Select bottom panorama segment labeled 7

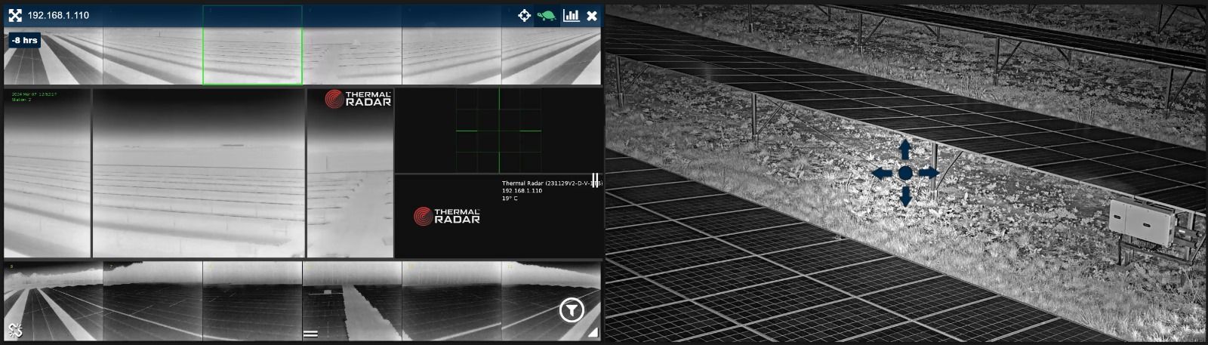point(153,300)
